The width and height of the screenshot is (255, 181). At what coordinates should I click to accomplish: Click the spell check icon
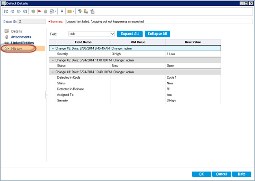(x=79, y=12)
